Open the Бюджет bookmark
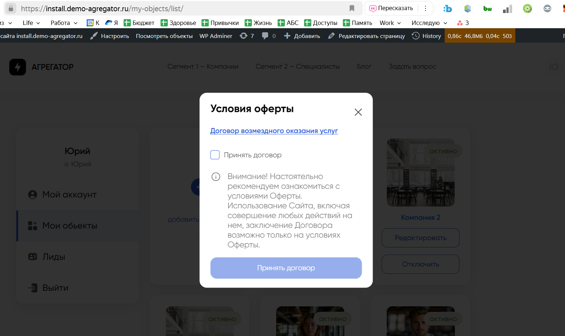The width and height of the screenshot is (565, 336). pos(139,23)
